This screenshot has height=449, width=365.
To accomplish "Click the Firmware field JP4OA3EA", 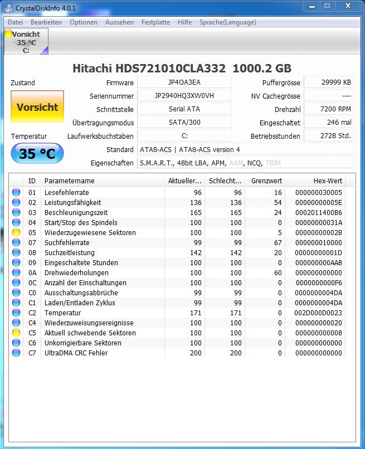I will (x=184, y=82).
